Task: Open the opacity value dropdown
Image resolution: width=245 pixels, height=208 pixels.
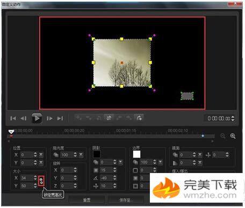Action: pos(81,155)
